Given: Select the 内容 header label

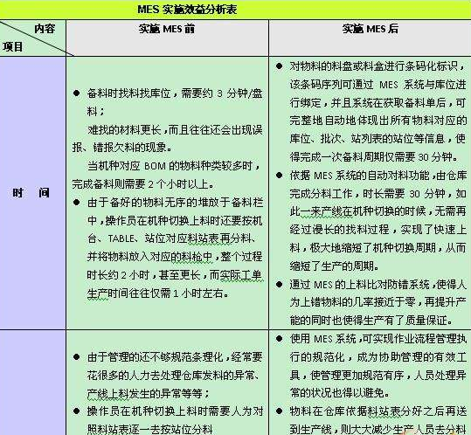Looking at the screenshot, I should tap(45, 29).
